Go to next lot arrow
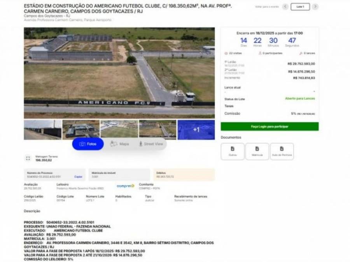350x262 pixels. 315,7
